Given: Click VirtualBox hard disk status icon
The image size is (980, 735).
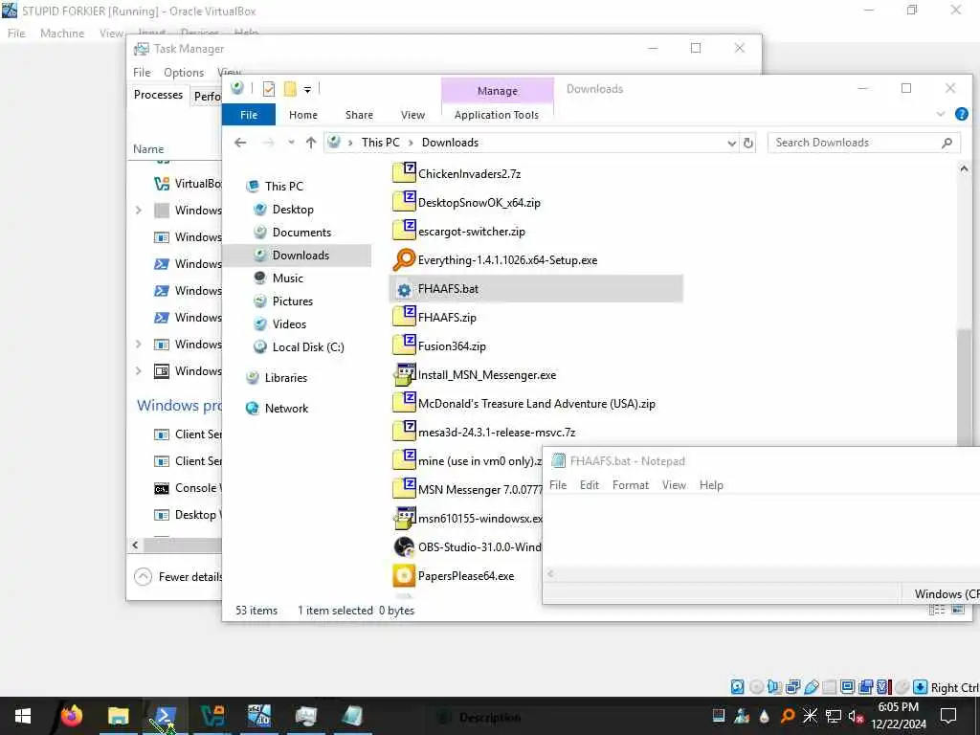Looking at the screenshot, I should (738, 687).
